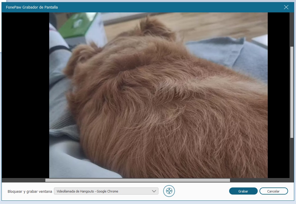Click the Bloquear y grabar ventana label
This screenshot has height=204, width=296.
click(30, 191)
